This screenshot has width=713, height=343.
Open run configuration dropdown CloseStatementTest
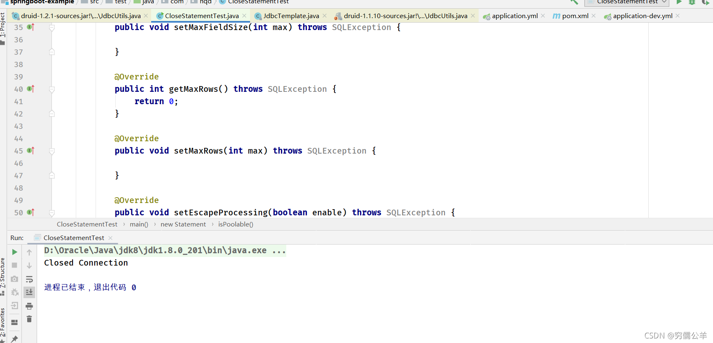point(627,2)
